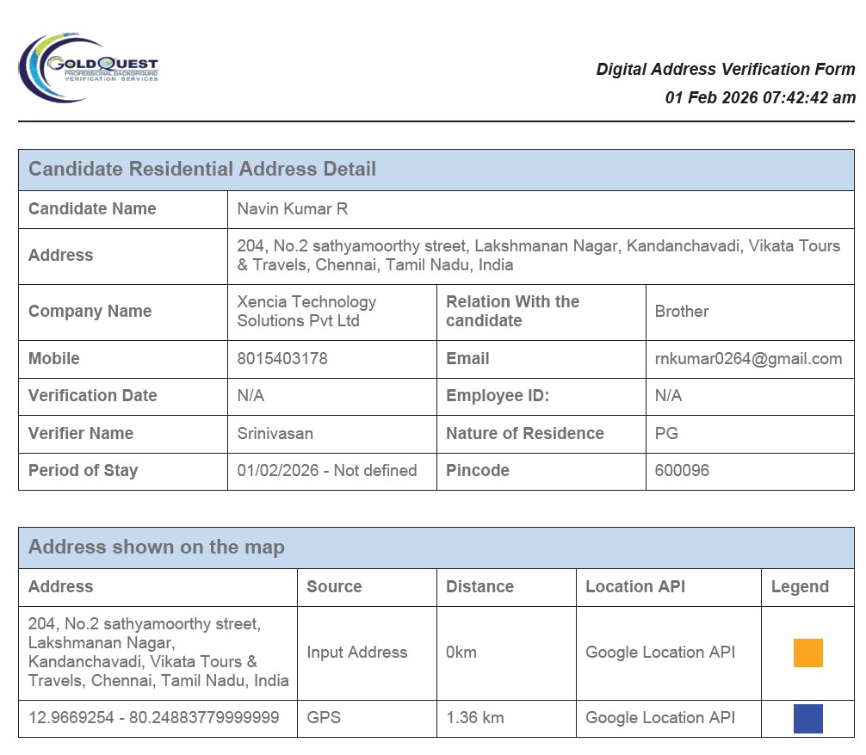
Task: Select the Employee ID value 'N/A'
Action: click(668, 395)
